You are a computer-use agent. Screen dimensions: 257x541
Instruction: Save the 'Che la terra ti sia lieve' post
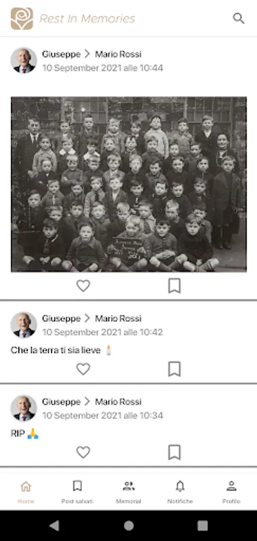point(175,369)
